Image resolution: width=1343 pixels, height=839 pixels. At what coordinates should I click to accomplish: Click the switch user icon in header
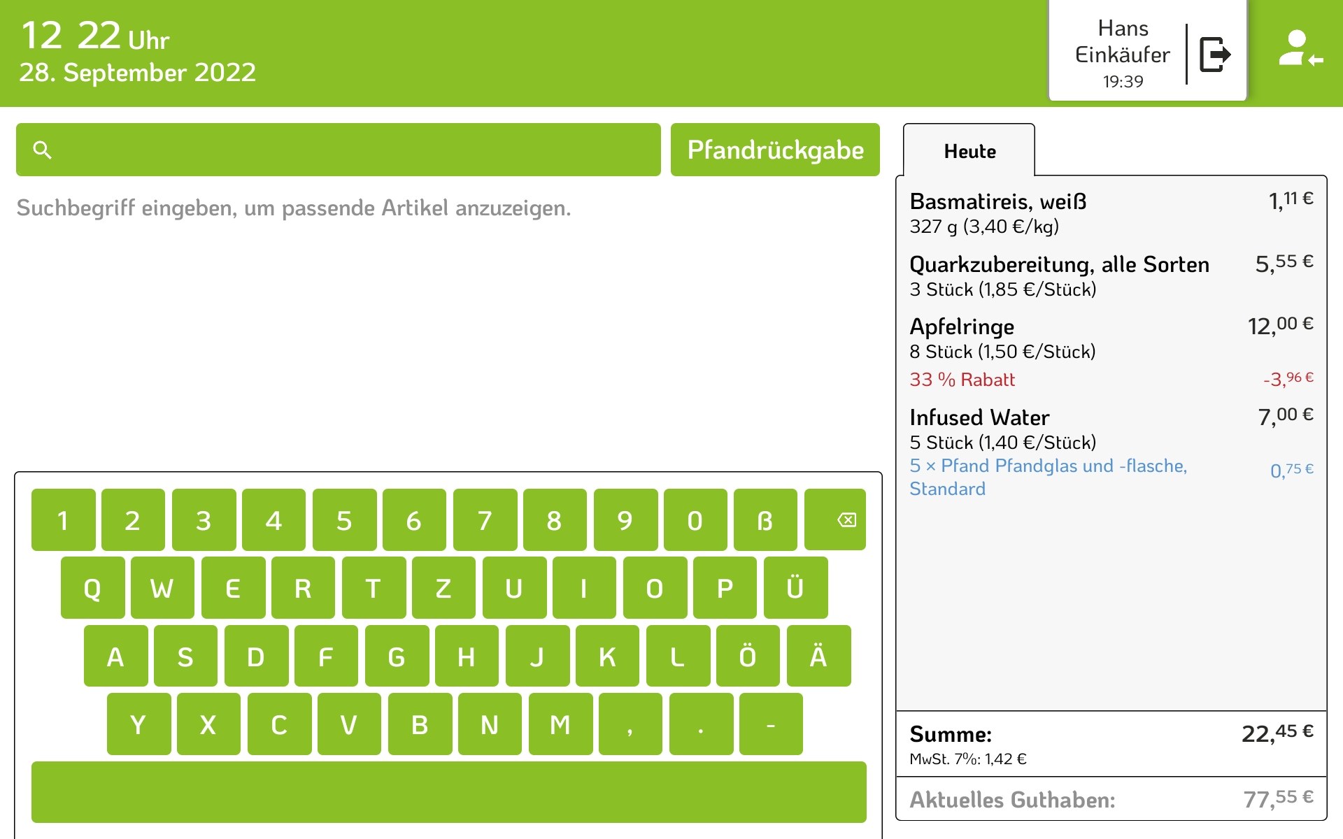(x=1300, y=49)
